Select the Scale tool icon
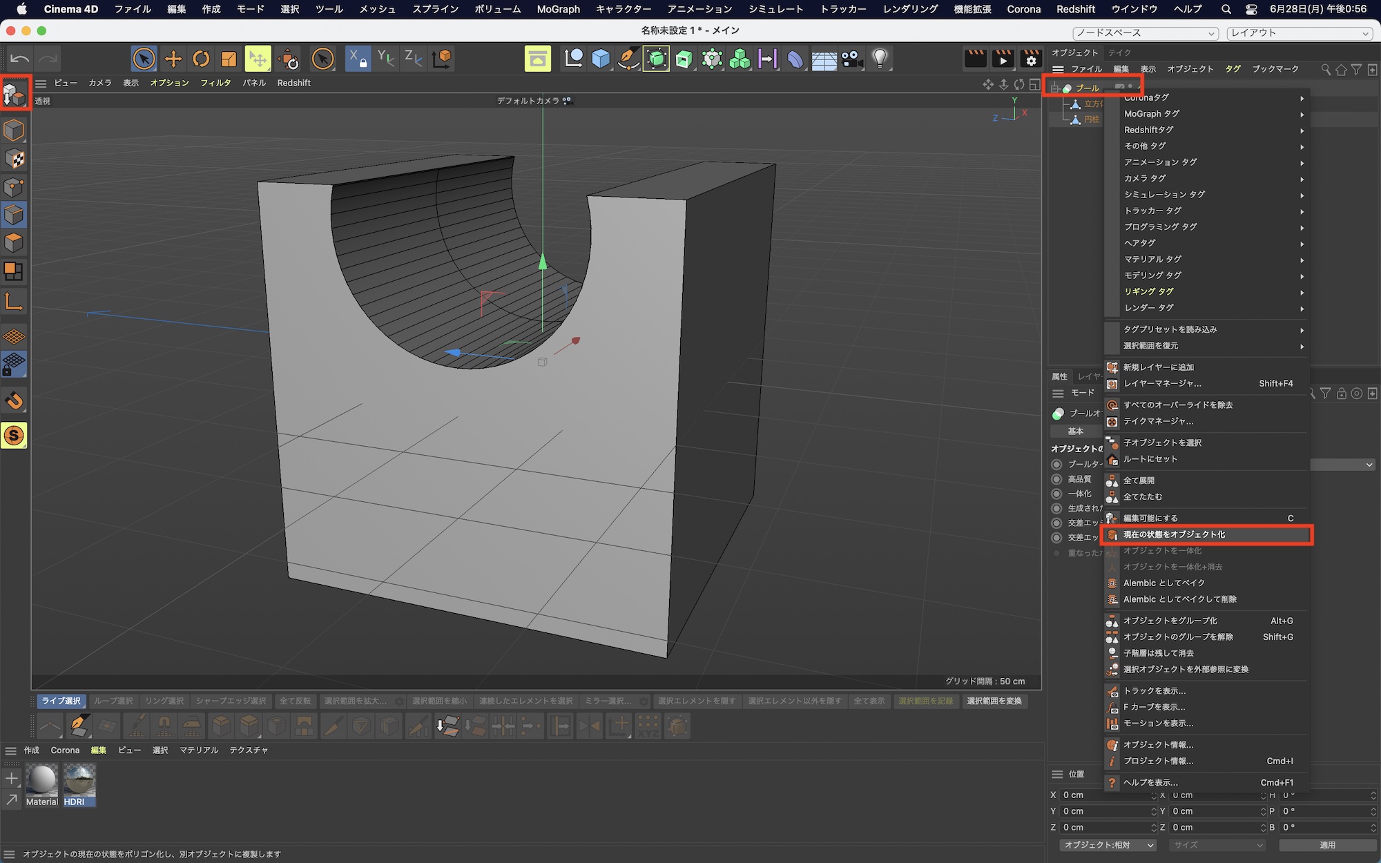This screenshot has height=863, width=1381. click(x=229, y=59)
